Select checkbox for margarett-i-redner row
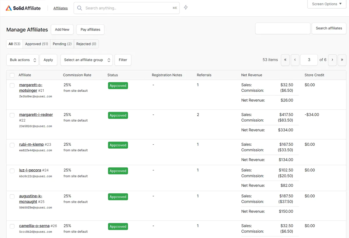Screen dimensions: 349x238 tap(12, 115)
